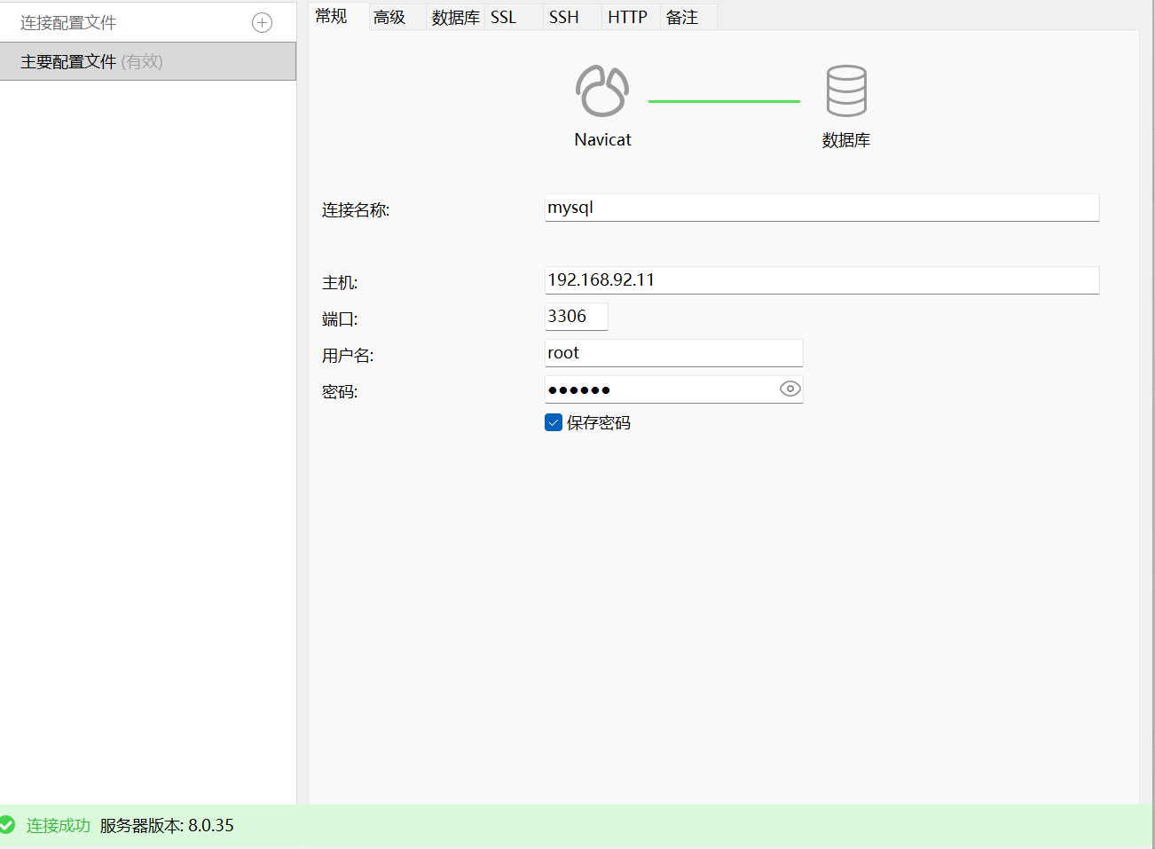Click the 密码: field label
Image resolution: width=1155 pixels, height=849 pixels.
[340, 392]
